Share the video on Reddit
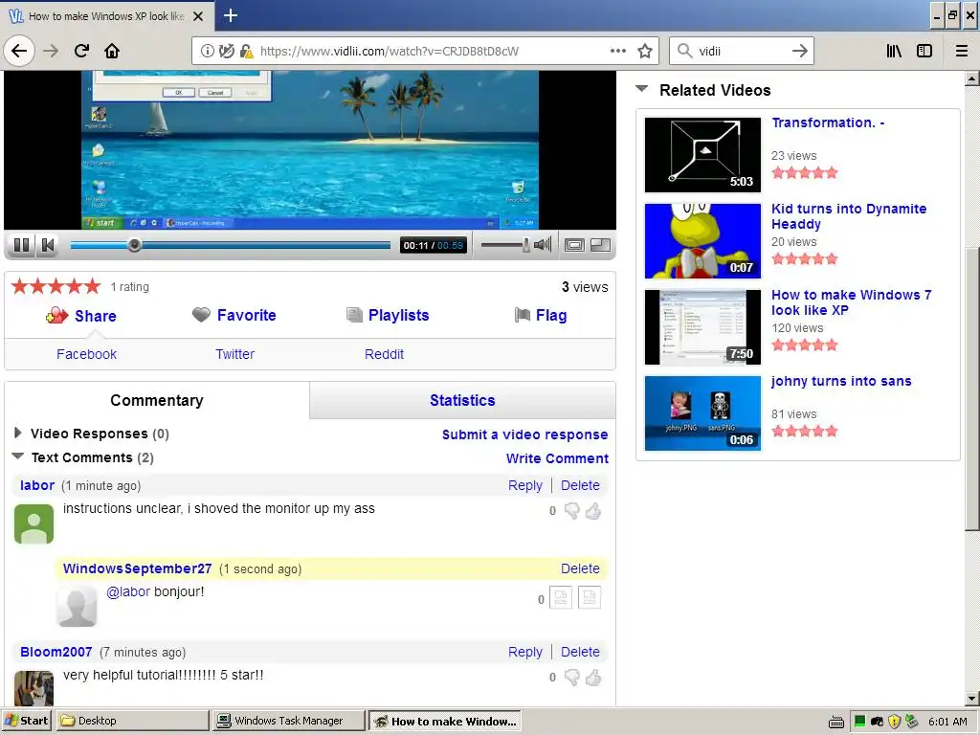Image resolution: width=980 pixels, height=735 pixels. [384, 354]
